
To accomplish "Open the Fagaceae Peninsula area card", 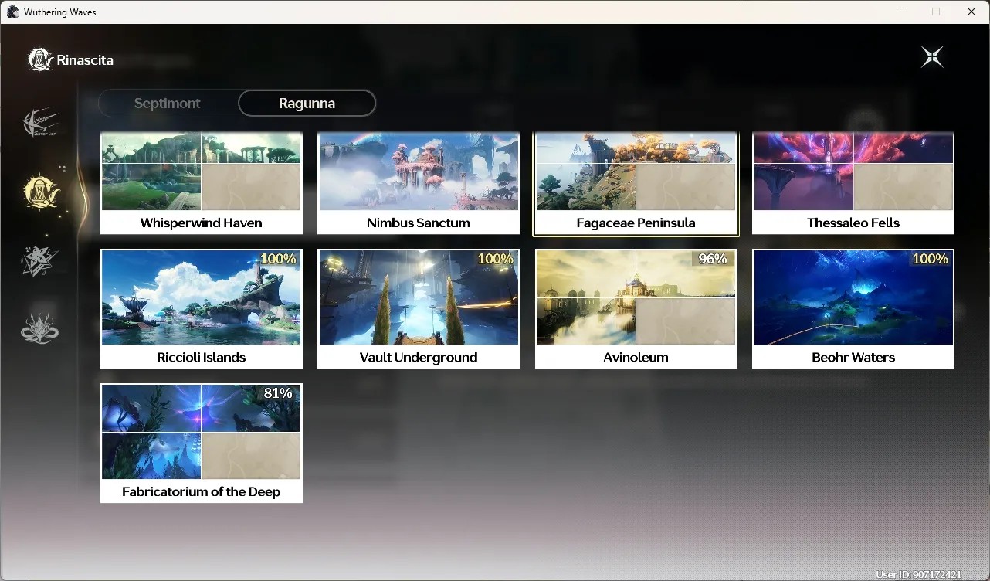I will (636, 183).
